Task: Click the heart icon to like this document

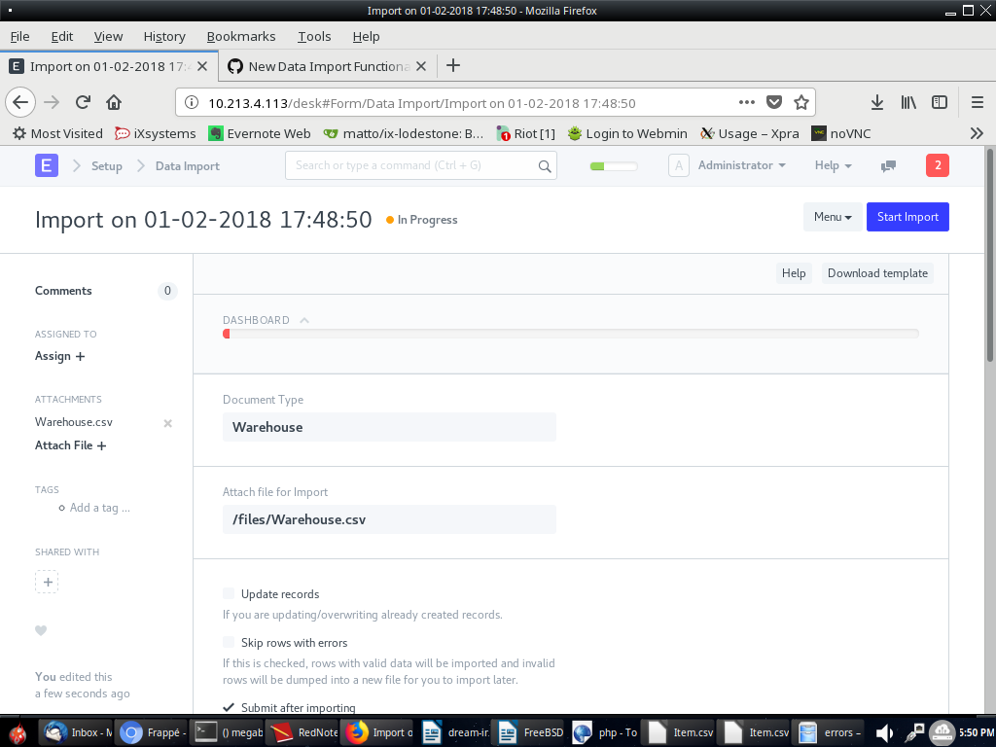Action: pyautogui.click(x=41, y=630)
